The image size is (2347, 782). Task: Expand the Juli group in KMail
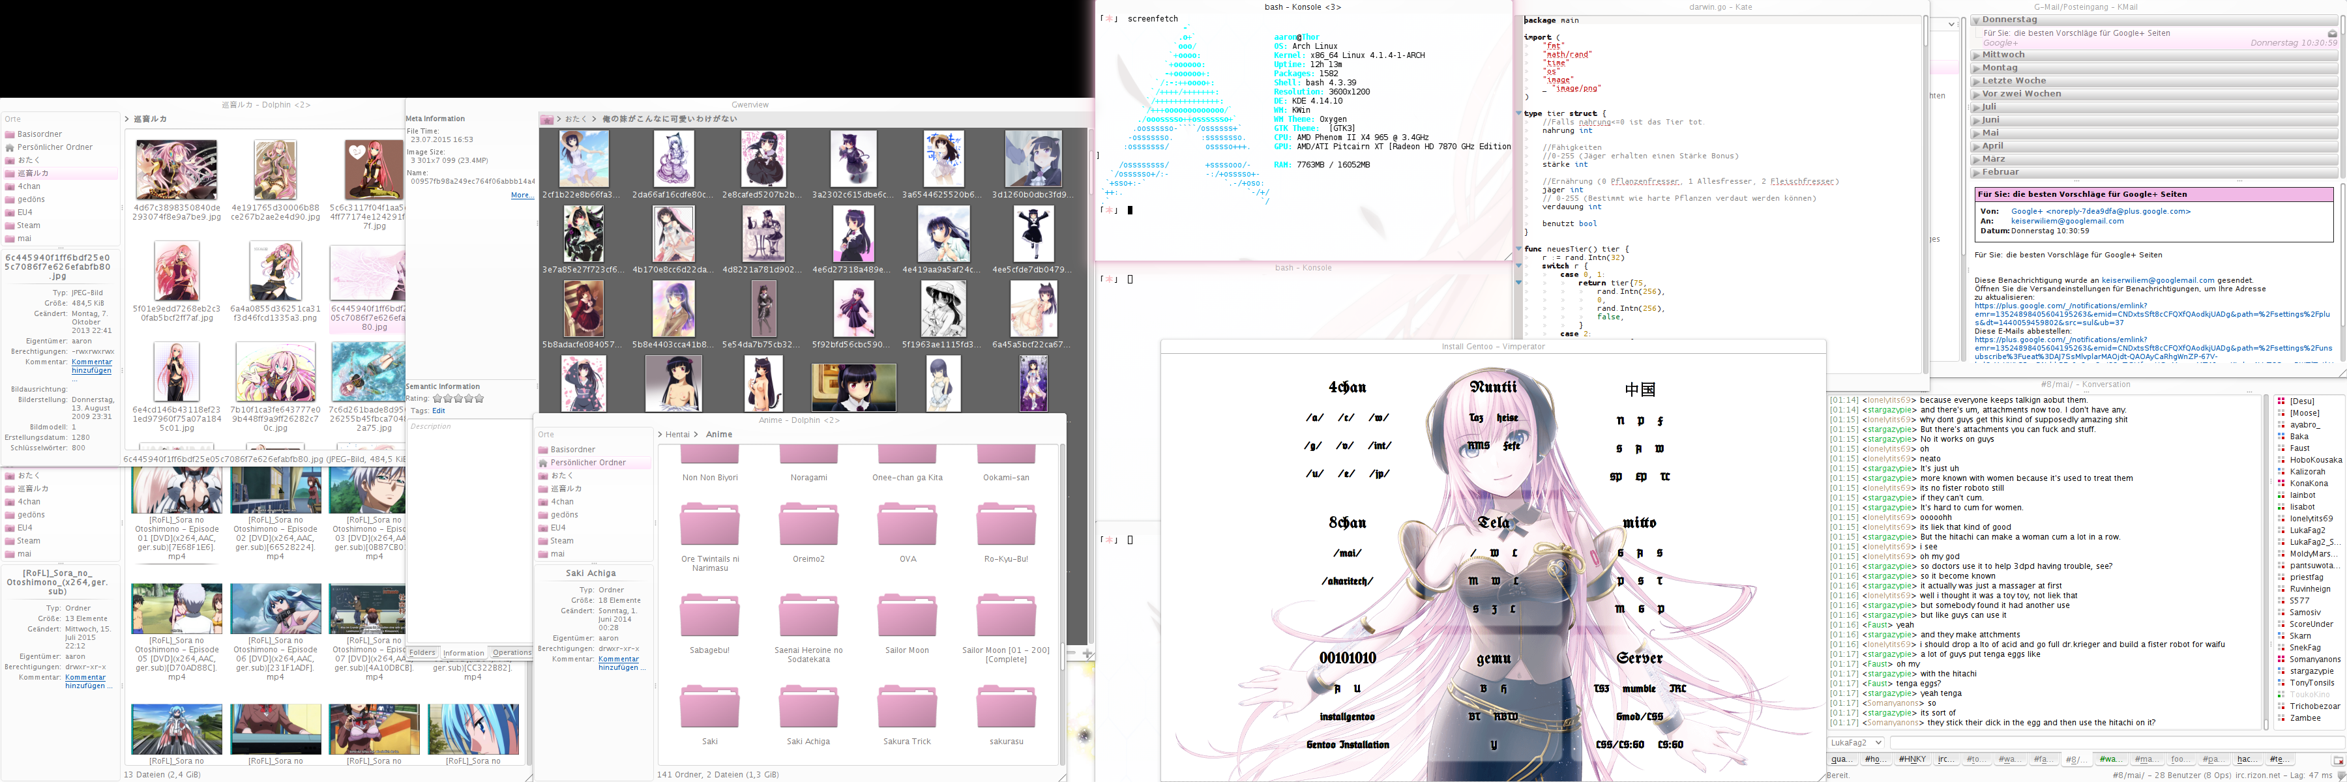point(1976,108)
